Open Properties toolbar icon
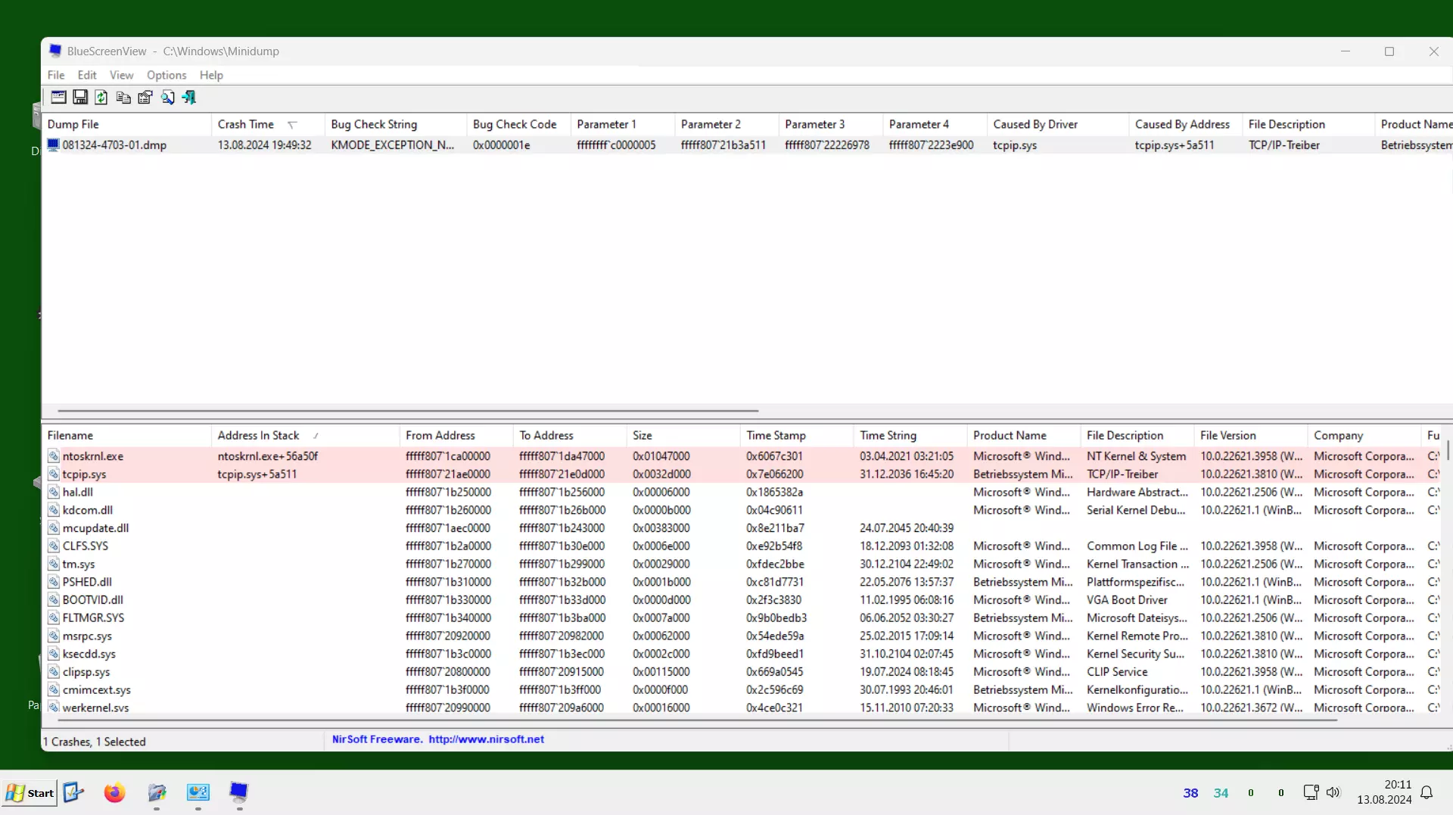 click(x=145, y=97)
